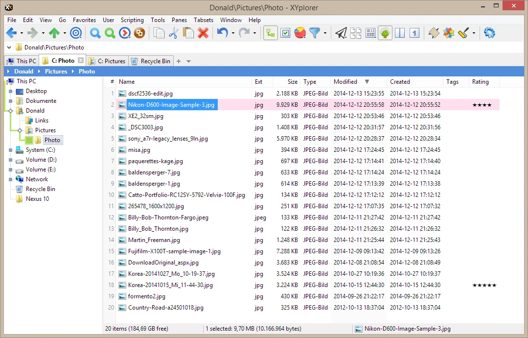Open the filter funnel dropdown arrow
The height and width of the screenshot is (338, 528).
click(325, 33)
